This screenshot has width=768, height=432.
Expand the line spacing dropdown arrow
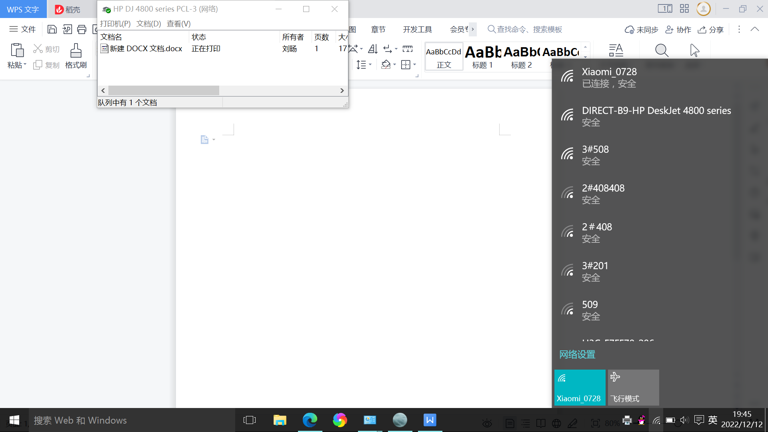[370, 64]
